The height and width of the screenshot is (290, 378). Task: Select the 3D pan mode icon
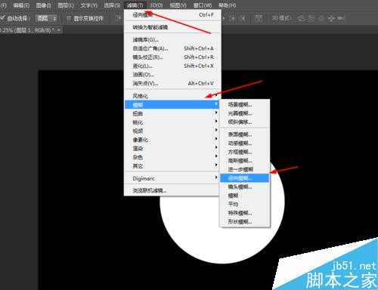(x=321, y=18)
